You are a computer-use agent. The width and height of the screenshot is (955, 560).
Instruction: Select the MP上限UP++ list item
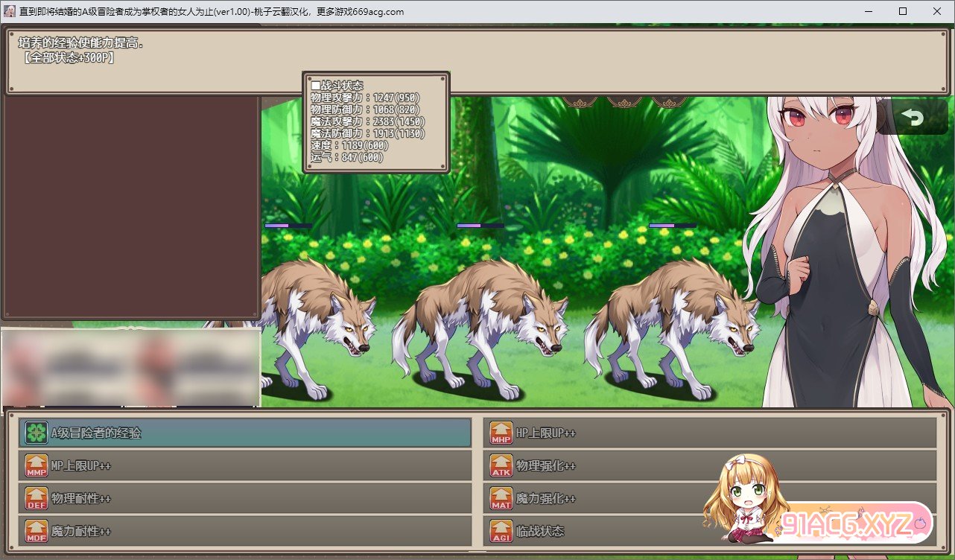pyautogui.click(x=246, y=465)
